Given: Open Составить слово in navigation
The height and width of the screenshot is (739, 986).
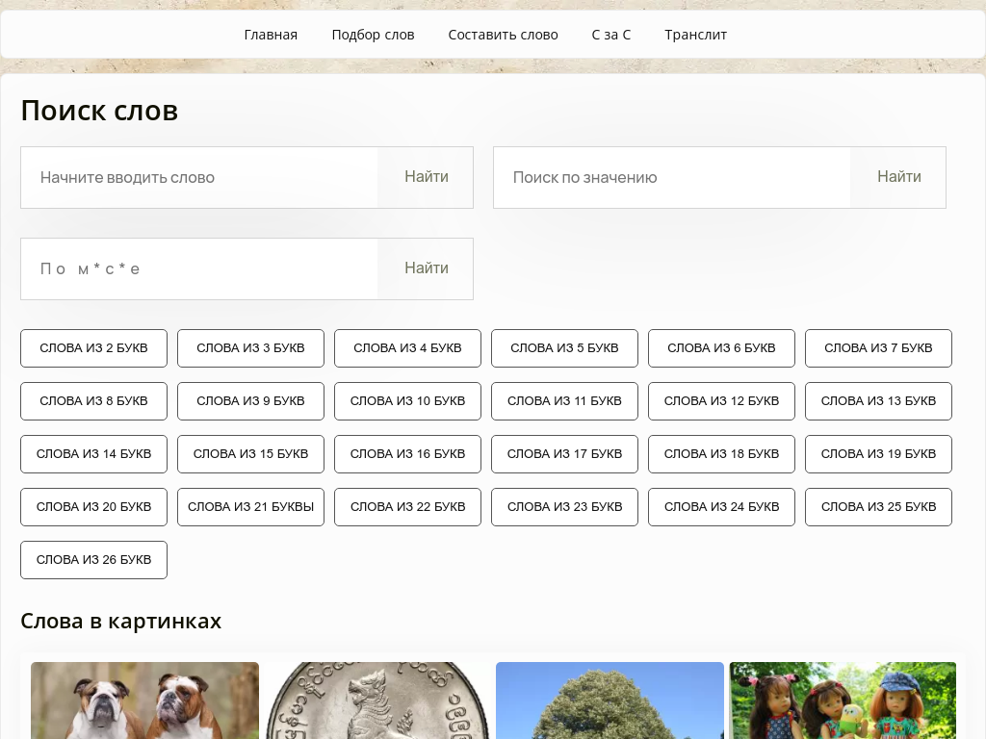Looking at the screenshot, I should tap(503, 35).
